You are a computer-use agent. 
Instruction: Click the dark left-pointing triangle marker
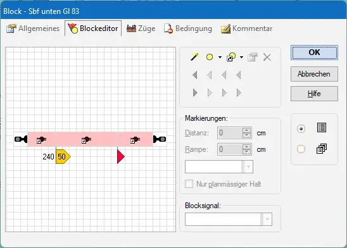(195, 75)
